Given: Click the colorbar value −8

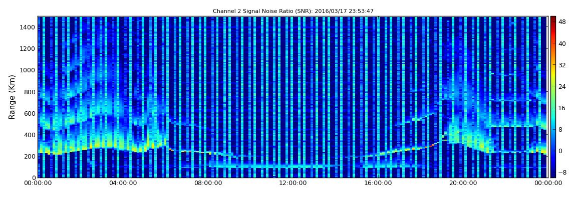Looking at the screenshot, I should 562,172.
